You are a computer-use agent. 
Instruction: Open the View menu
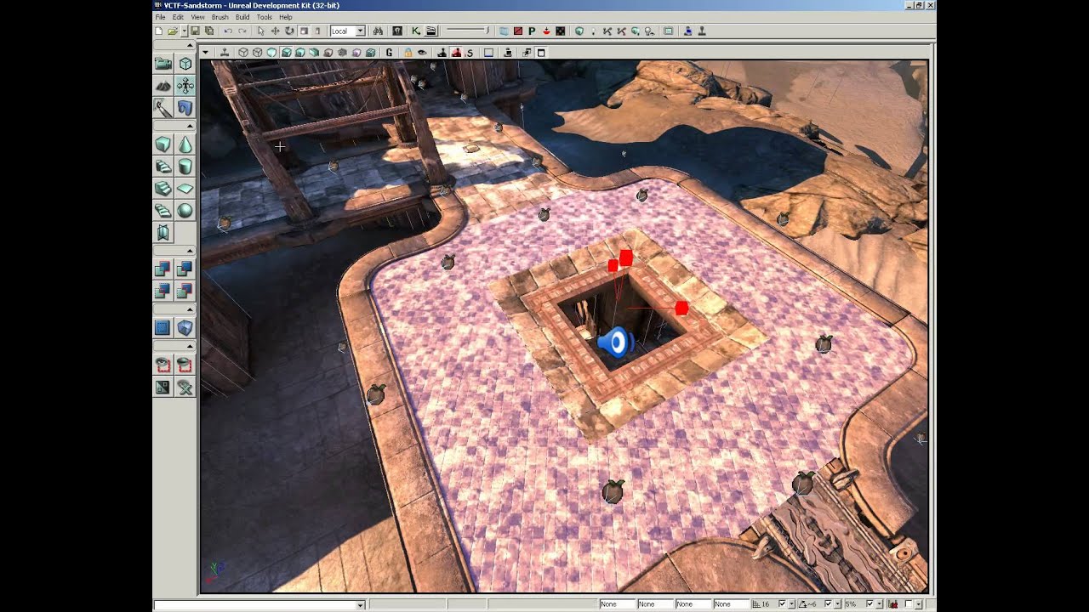[x=197, y=17]
